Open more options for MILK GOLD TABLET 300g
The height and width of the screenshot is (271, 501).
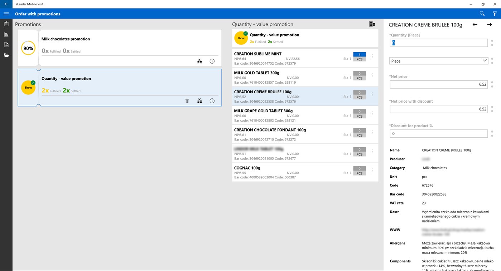(372, 75)
